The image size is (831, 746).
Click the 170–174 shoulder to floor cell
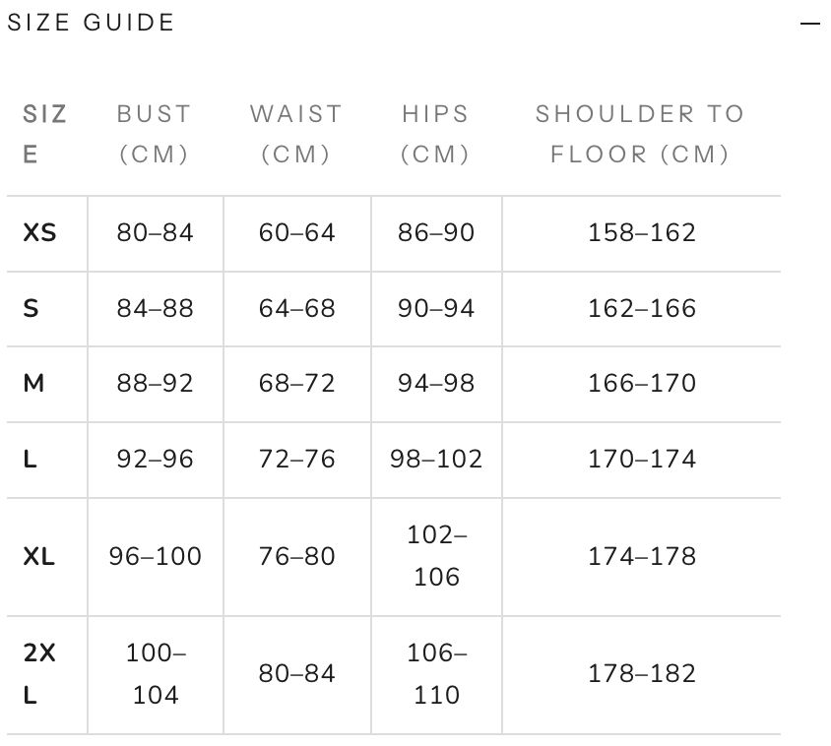coord(642,459)
